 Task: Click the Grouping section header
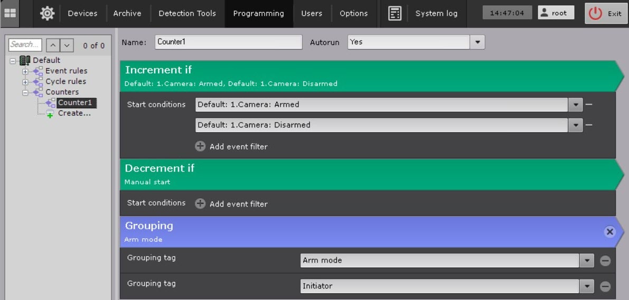pos(372,232)
